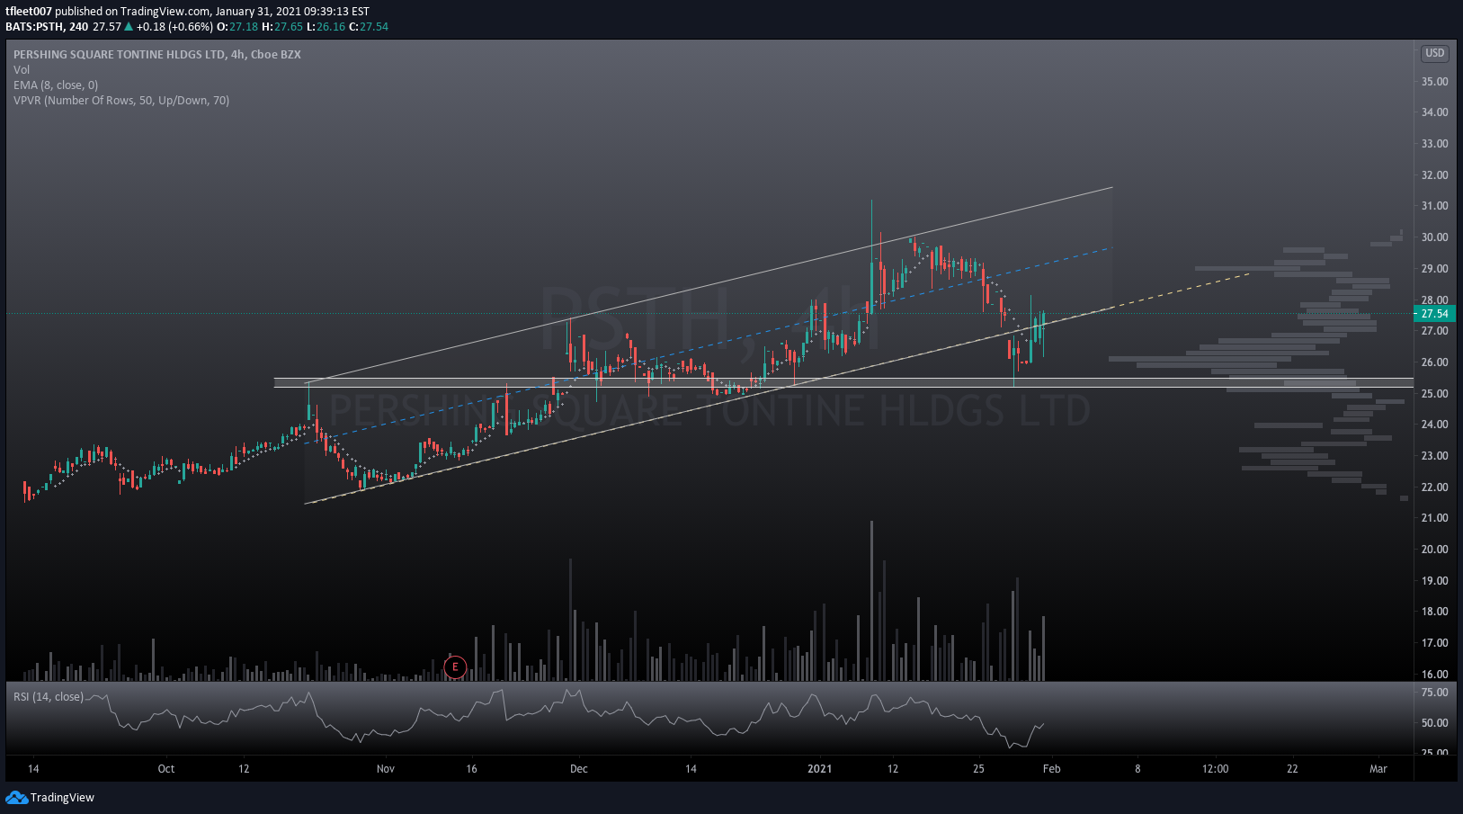Select the RSI (14, close) indicator label

49,697
